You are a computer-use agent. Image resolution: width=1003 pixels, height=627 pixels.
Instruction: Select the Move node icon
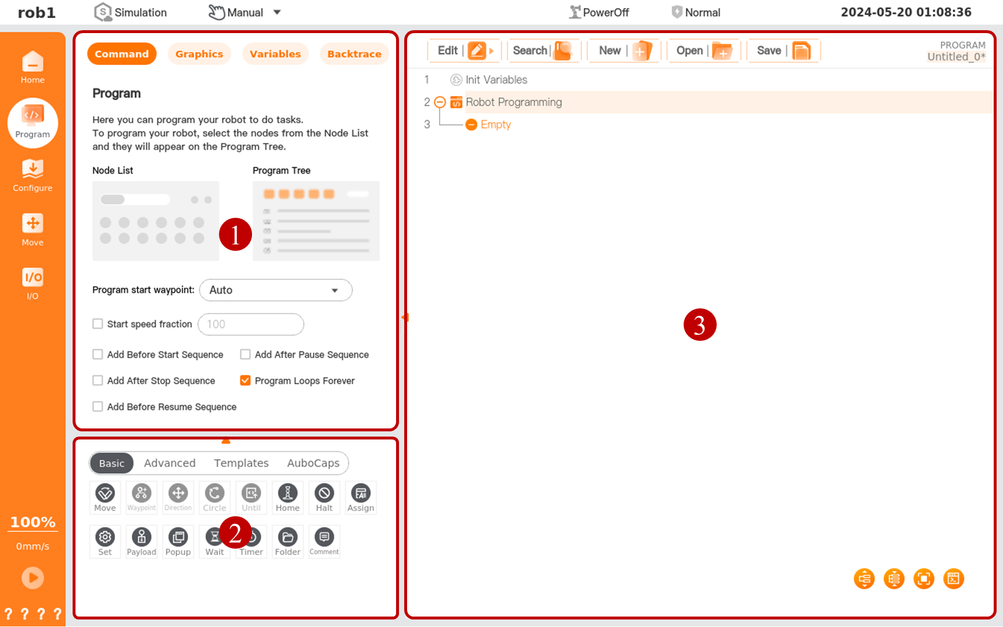(x=105, y=497)
